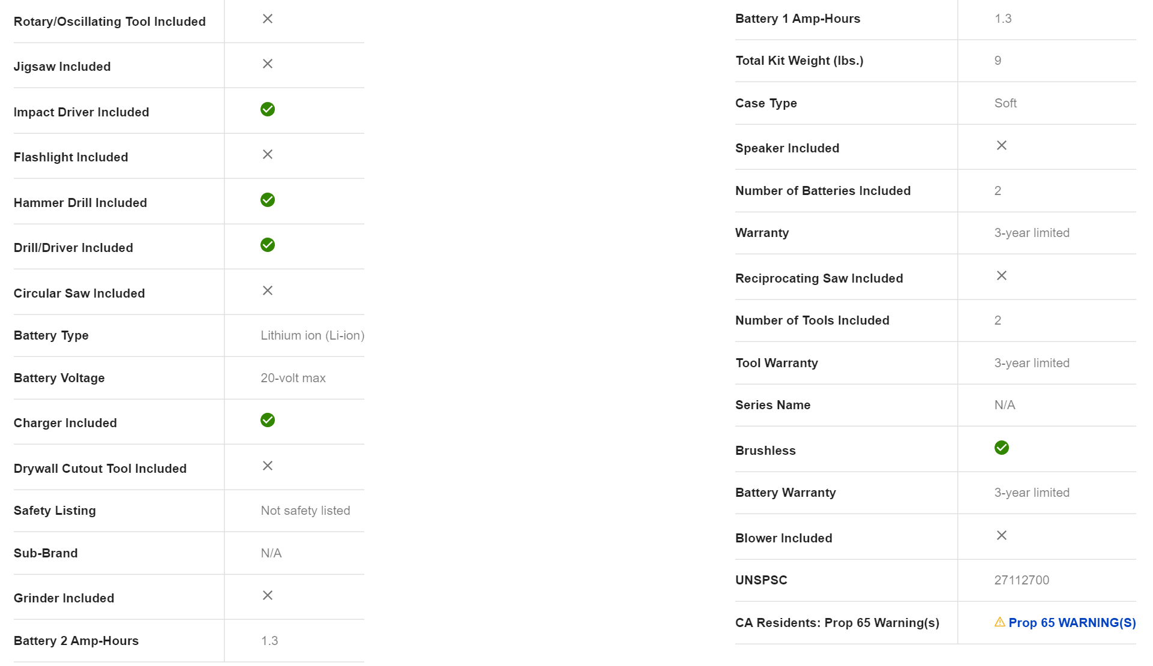Click the green check for Impact Driver Included

point(268,109)
